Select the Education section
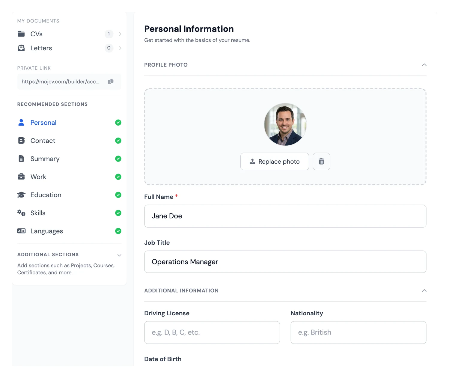 coord(69,195)
